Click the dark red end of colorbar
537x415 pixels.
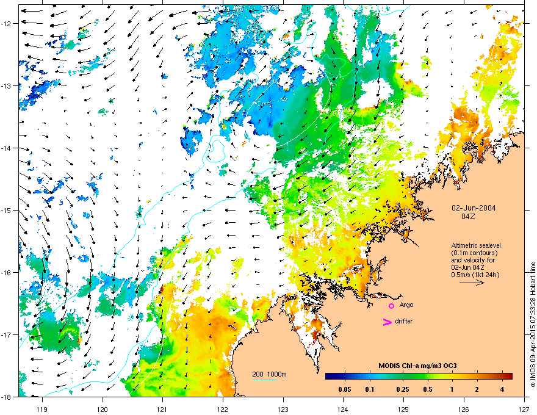point(509,377)
